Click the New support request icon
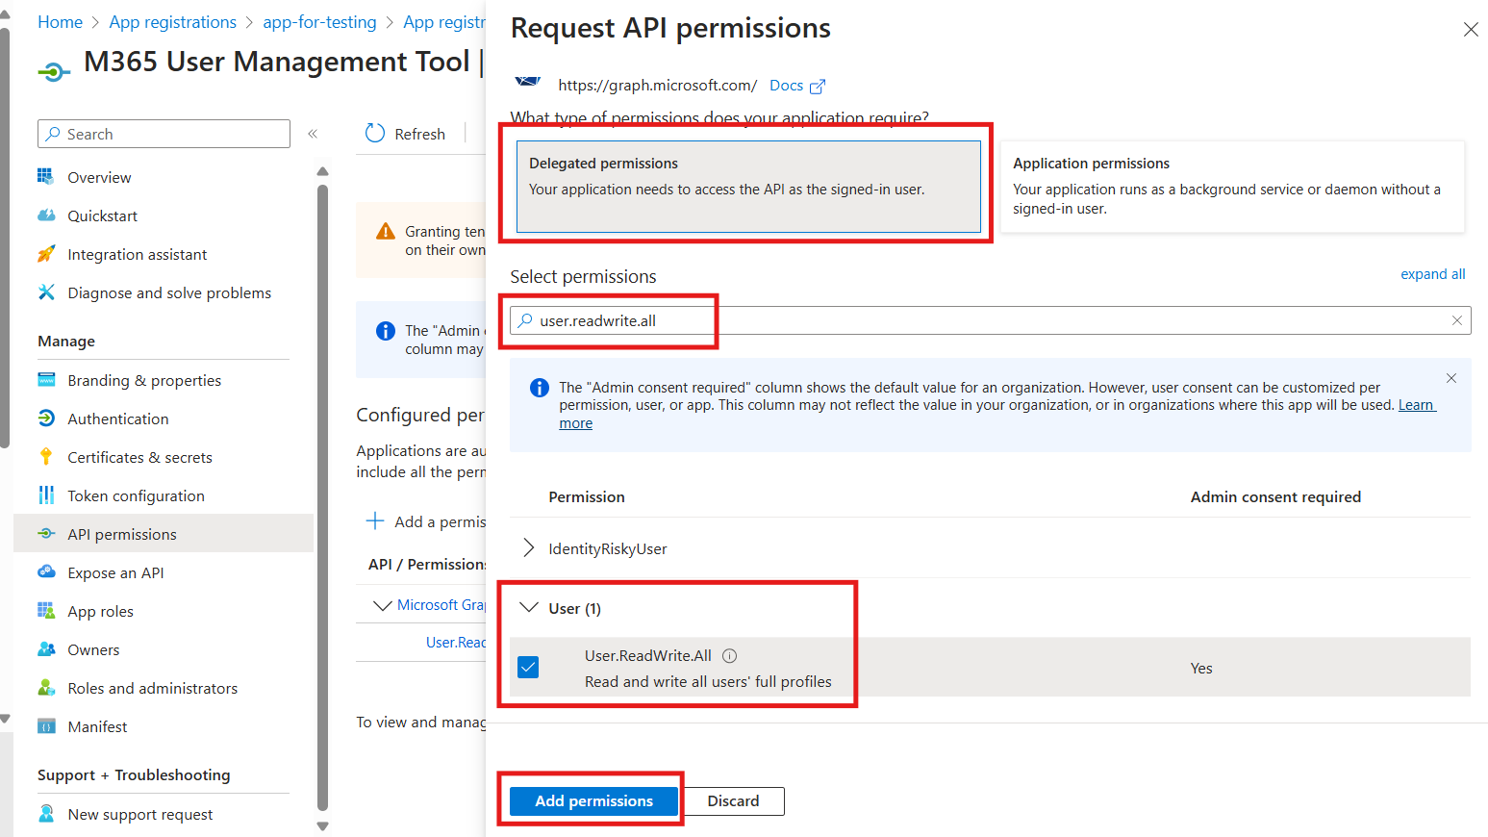Image resolution: width=1488 pixels, height=837 pixels. 45,813
